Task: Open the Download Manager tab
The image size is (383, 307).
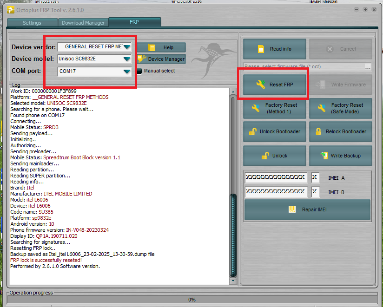Action: pos(83,23)
